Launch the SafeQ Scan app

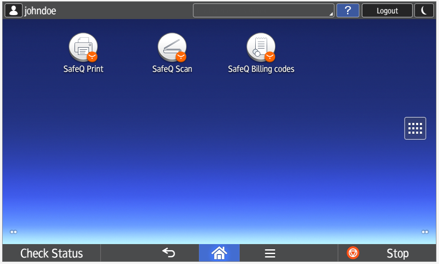point(172,48)
